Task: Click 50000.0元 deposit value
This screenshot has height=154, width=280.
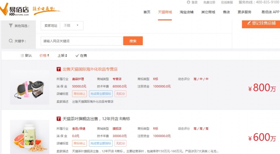Action: click(79, 86)
